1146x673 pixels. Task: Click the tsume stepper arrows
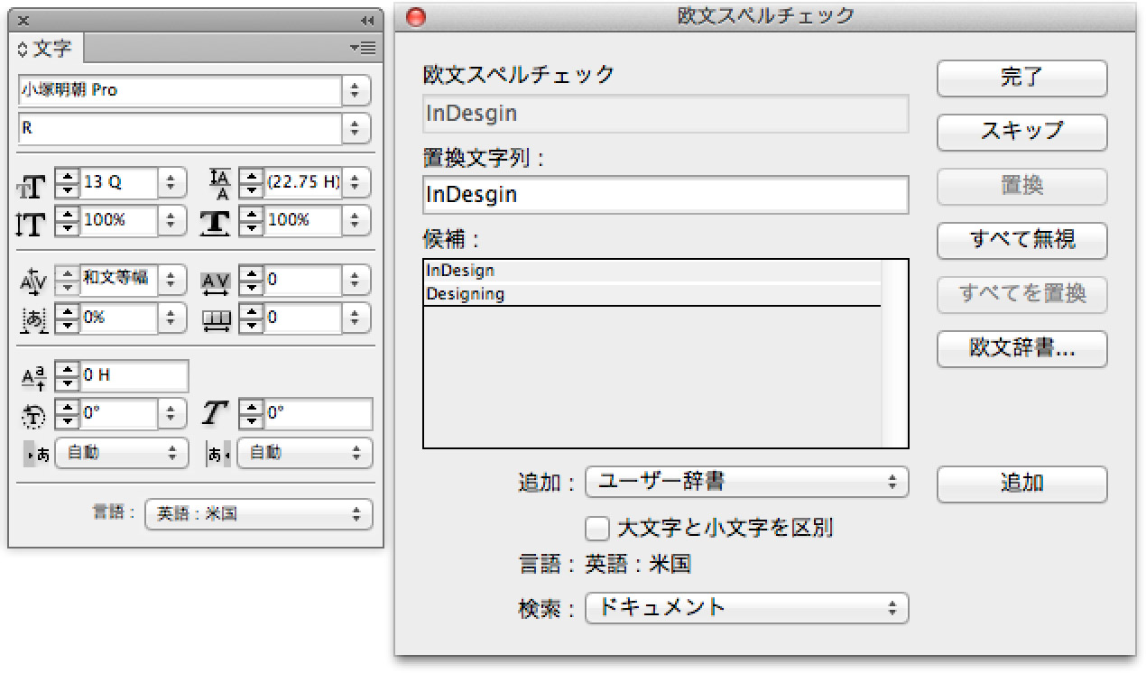point(67,318)
